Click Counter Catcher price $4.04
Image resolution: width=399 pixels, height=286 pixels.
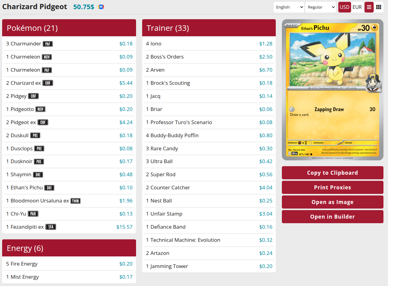[266, 188]
